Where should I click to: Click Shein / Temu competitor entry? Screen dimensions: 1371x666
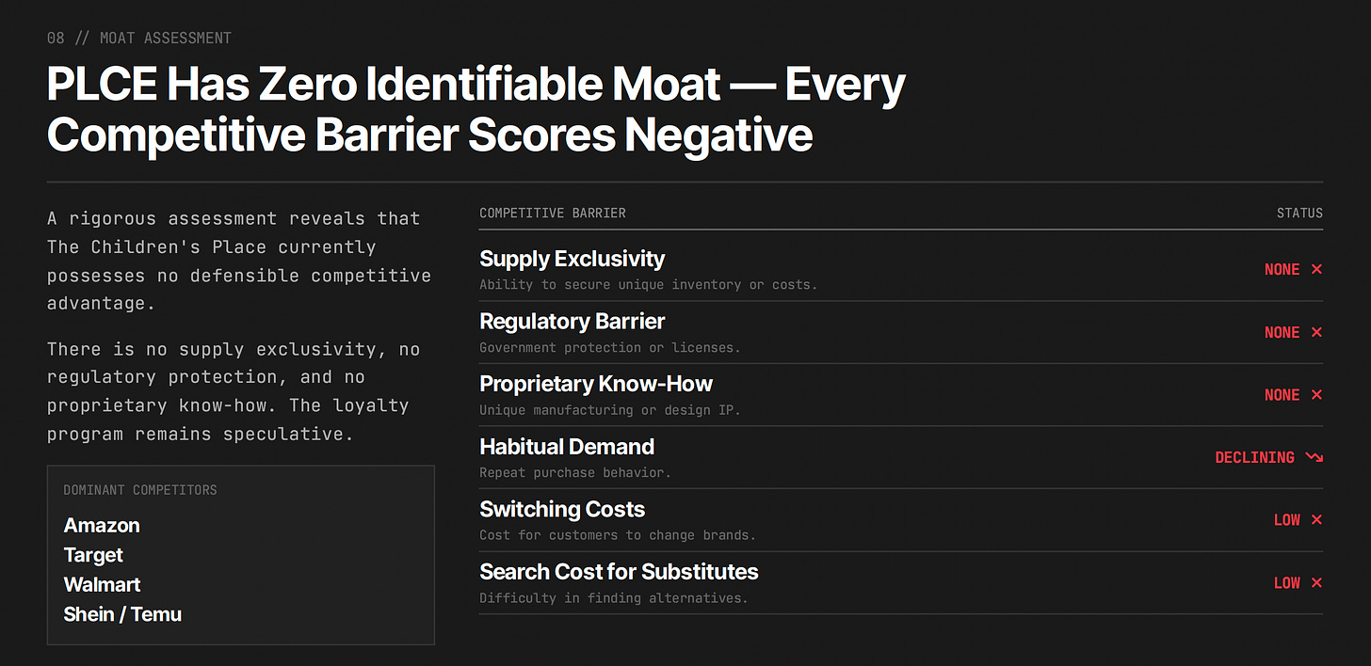pyautogui.click(x=122, y=614)
